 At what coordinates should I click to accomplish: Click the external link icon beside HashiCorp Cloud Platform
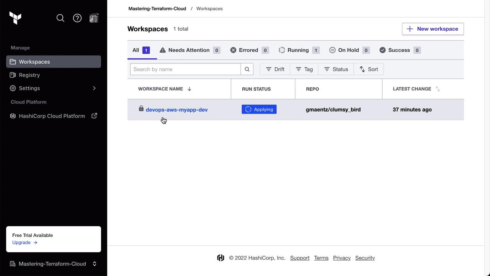[x=94, y=116]
